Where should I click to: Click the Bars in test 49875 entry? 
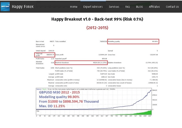[45, 41]
